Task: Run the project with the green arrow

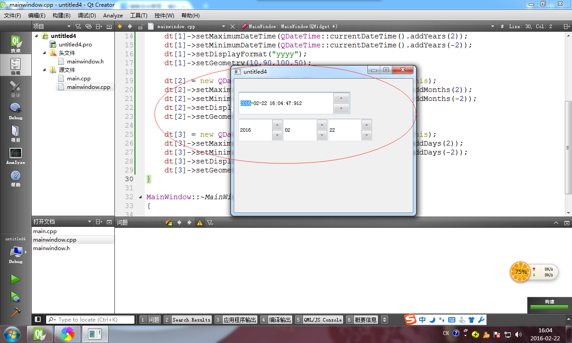Action: click(16, 280)
